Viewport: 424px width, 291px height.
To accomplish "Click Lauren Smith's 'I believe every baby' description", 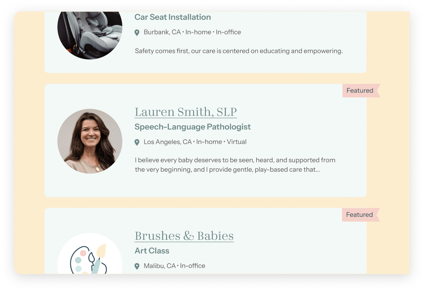I will click(x=235, y=165).
